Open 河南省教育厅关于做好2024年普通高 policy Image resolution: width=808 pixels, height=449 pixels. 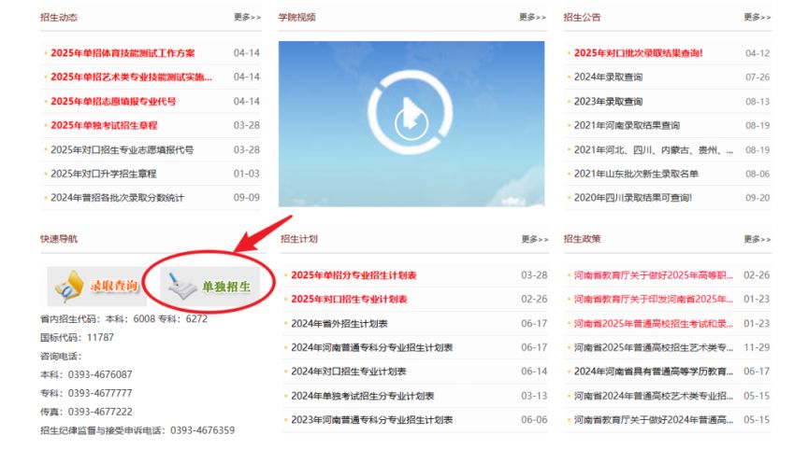(654, 420)
